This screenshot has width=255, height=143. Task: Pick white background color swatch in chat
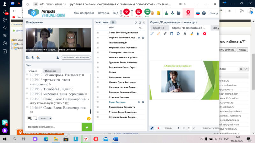coord(35,118)
